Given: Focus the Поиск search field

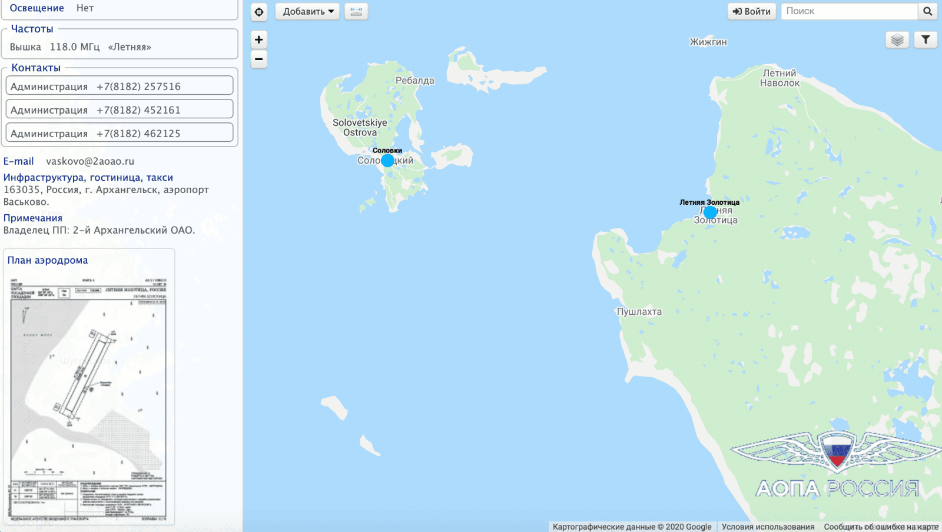Looking at the screenshot, I should 850,11.
